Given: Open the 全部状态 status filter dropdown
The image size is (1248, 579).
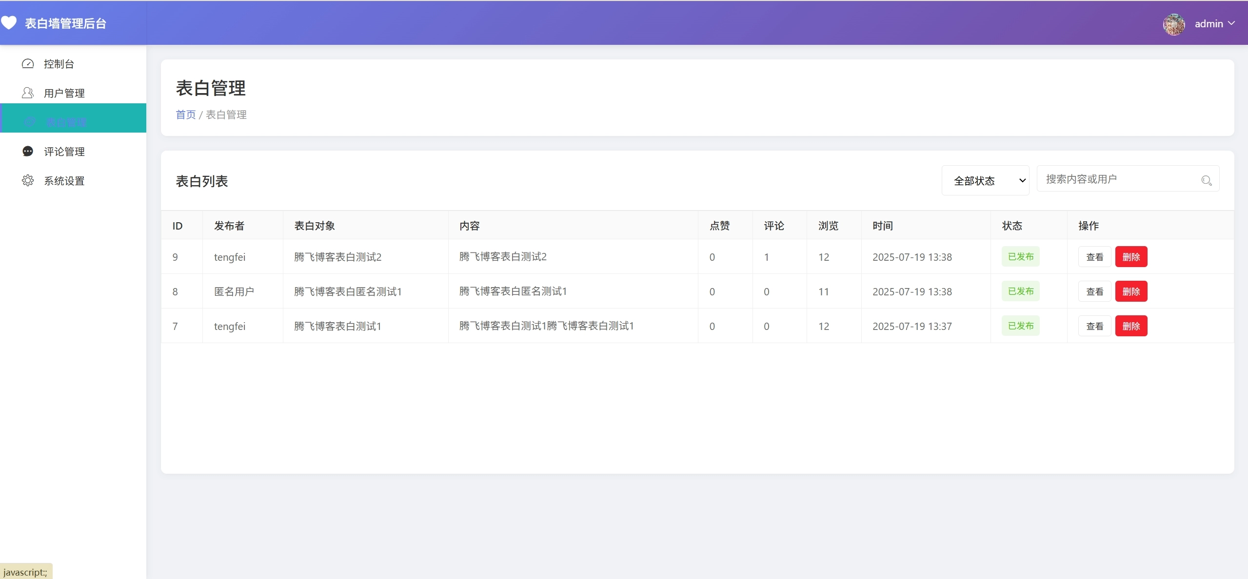Looking at the screenshot, I should tap(985, 180).
